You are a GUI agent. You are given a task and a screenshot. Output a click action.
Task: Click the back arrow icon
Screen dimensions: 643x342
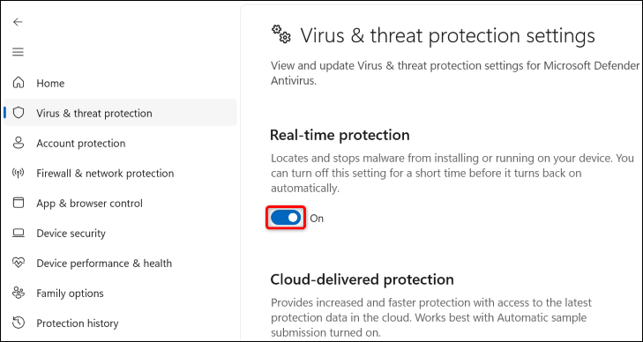(18, 22)
